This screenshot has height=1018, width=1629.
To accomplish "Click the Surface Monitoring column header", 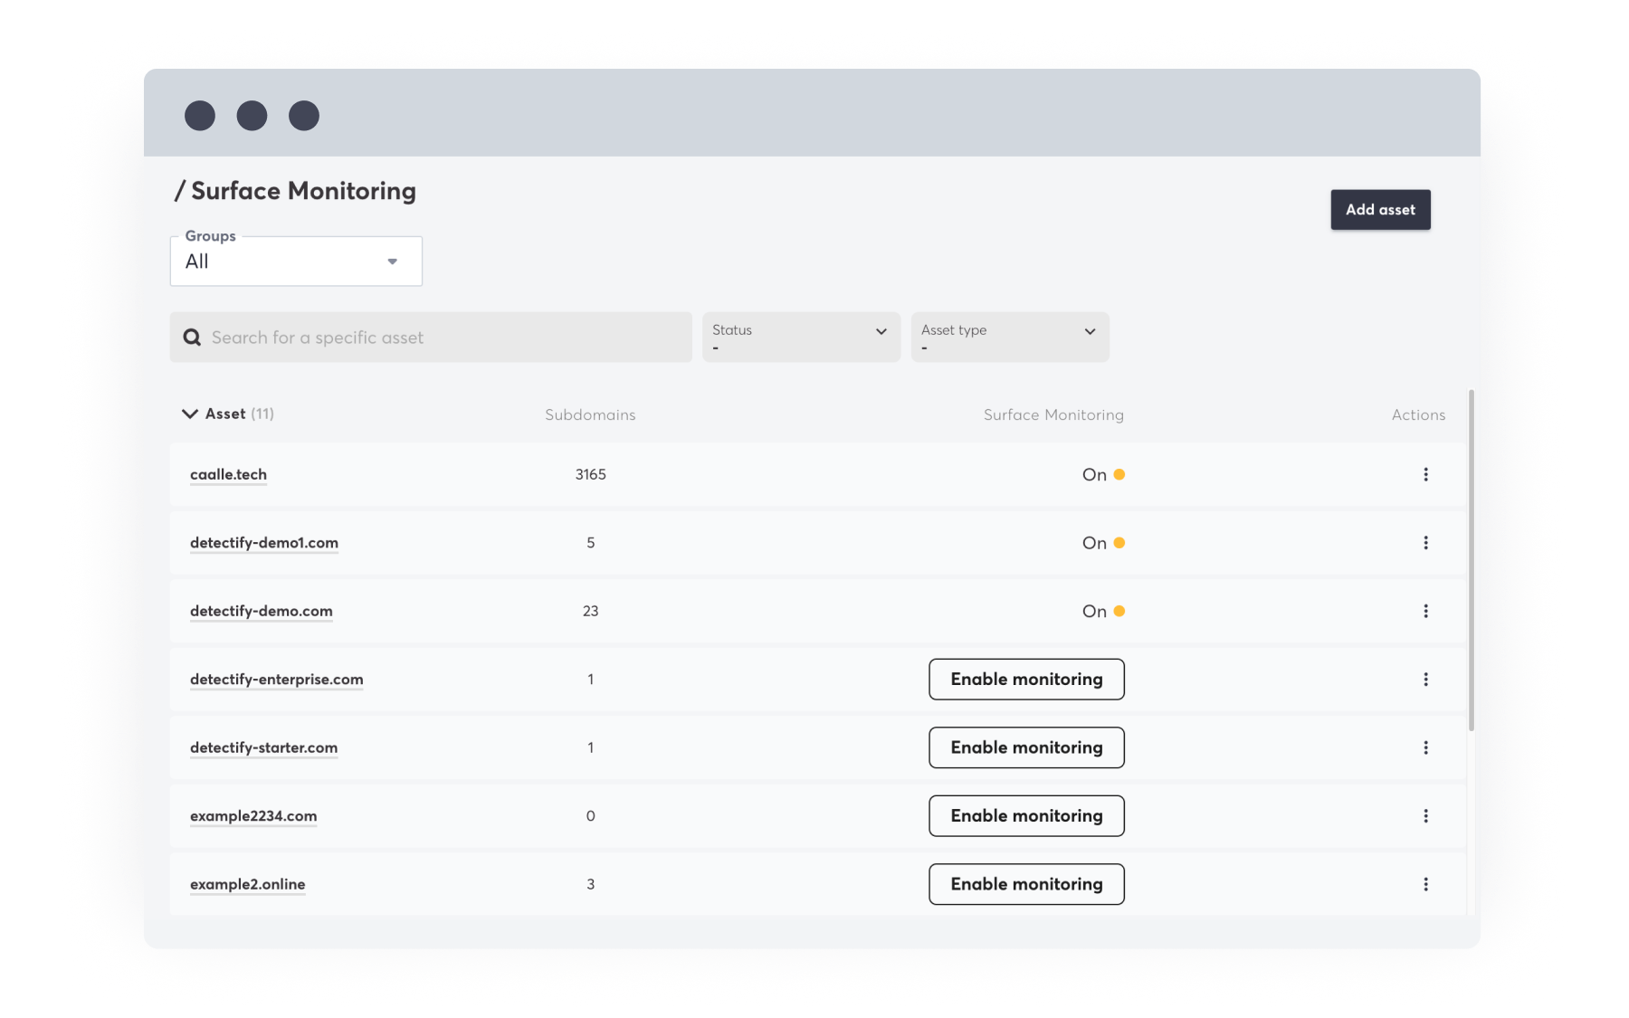I will (1053, 414).
